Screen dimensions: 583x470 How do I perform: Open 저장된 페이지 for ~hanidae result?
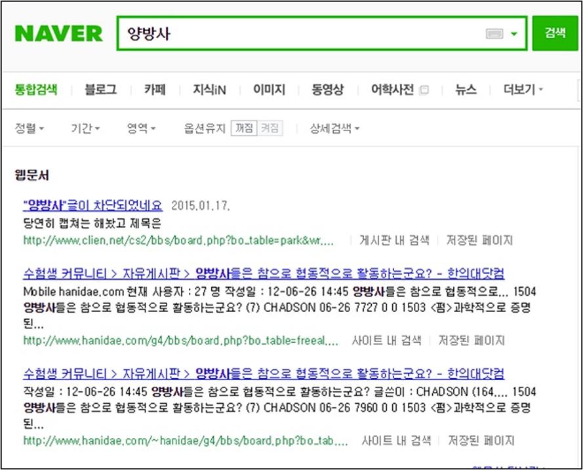pos(481,441)
